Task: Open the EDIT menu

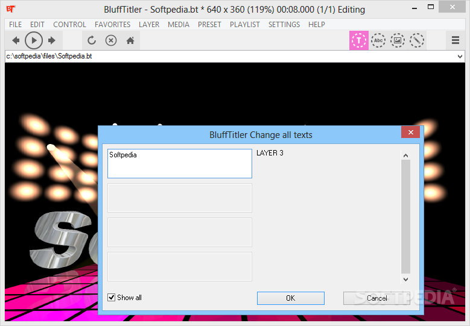Action: tap(37, 25)
